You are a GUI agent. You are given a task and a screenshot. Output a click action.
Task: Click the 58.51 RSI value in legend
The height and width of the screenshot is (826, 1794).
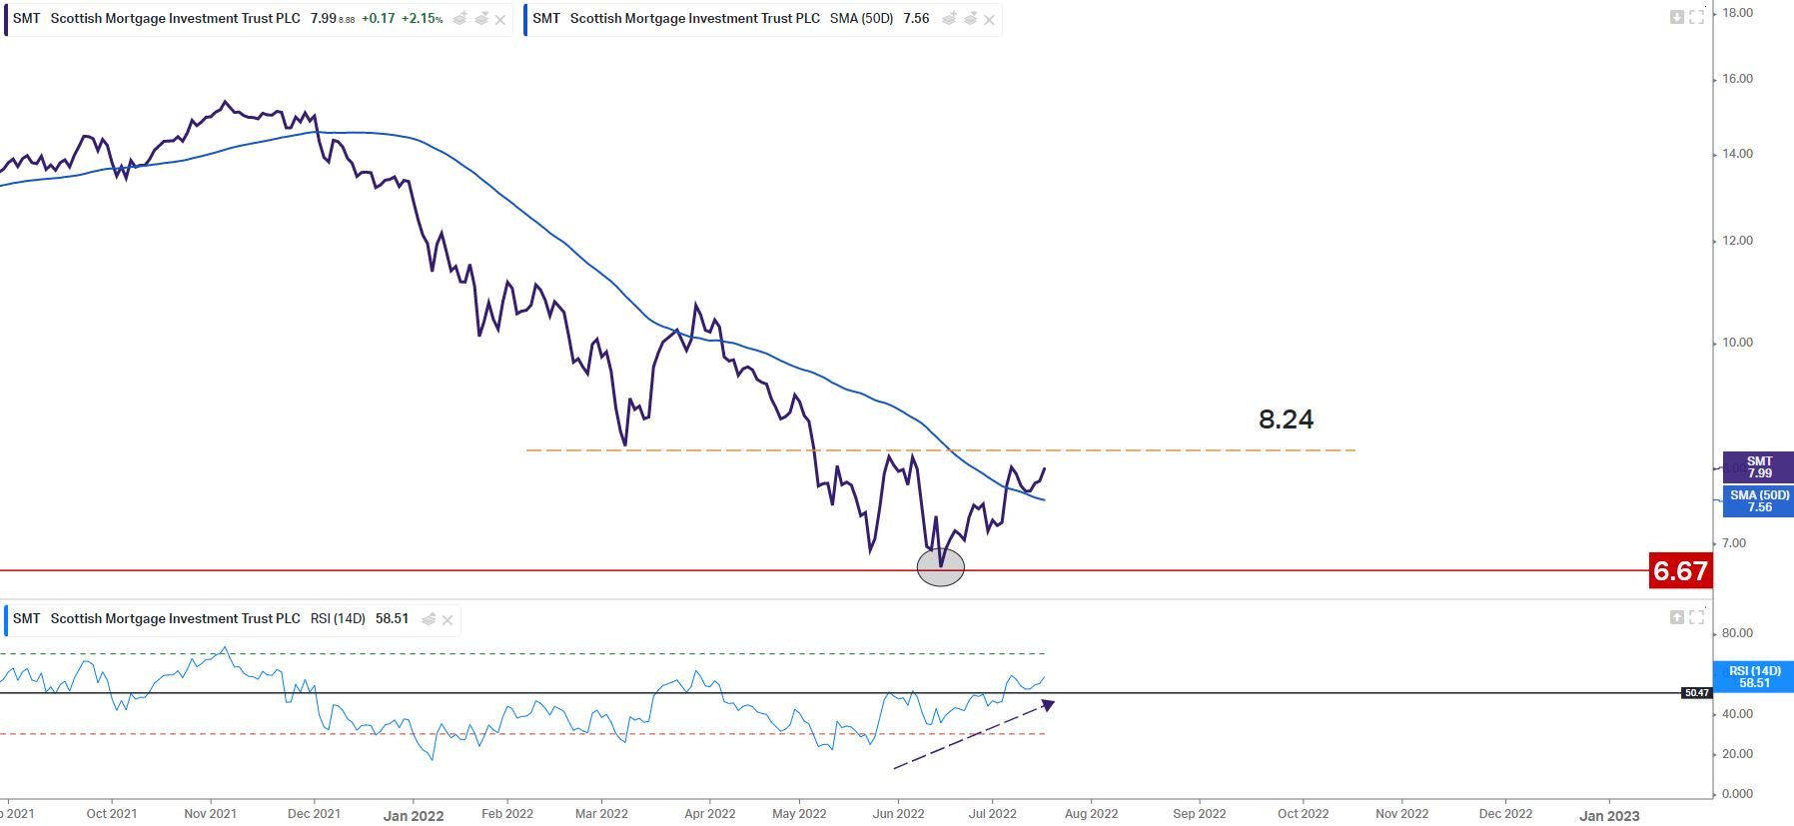pyautogui.click(x=392, y=618)
